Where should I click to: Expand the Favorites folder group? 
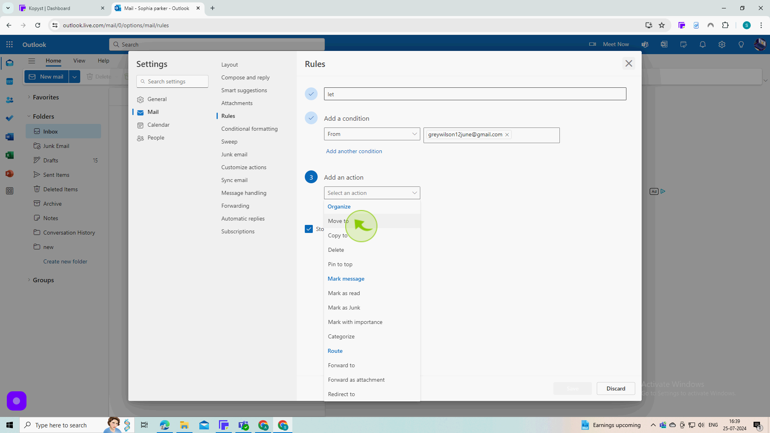click(29, 97)
